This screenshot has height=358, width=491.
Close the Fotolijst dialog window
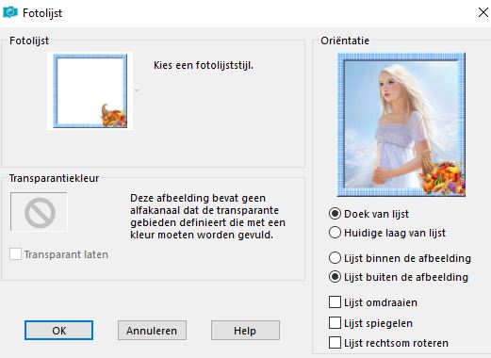(x=483, y=12)
